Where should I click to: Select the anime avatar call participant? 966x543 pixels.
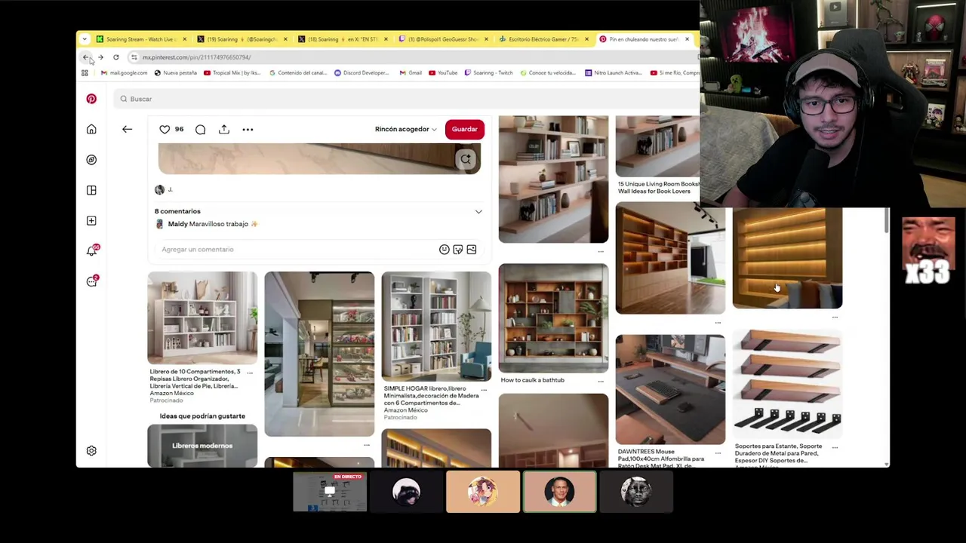coord(483,492)
